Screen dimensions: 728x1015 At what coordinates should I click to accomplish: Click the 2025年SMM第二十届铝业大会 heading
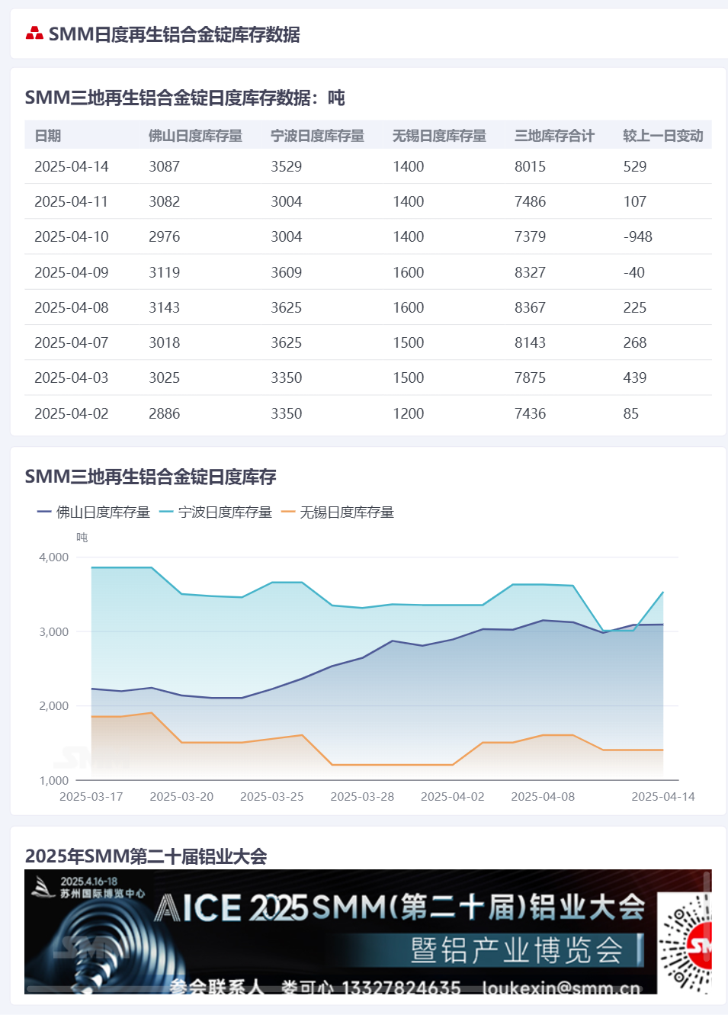(x=146, y=856)
